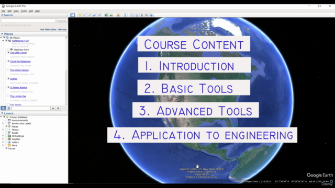335x188 pixels.
Task: Check the Start tour here checkbox
Action: coord(8,50)
